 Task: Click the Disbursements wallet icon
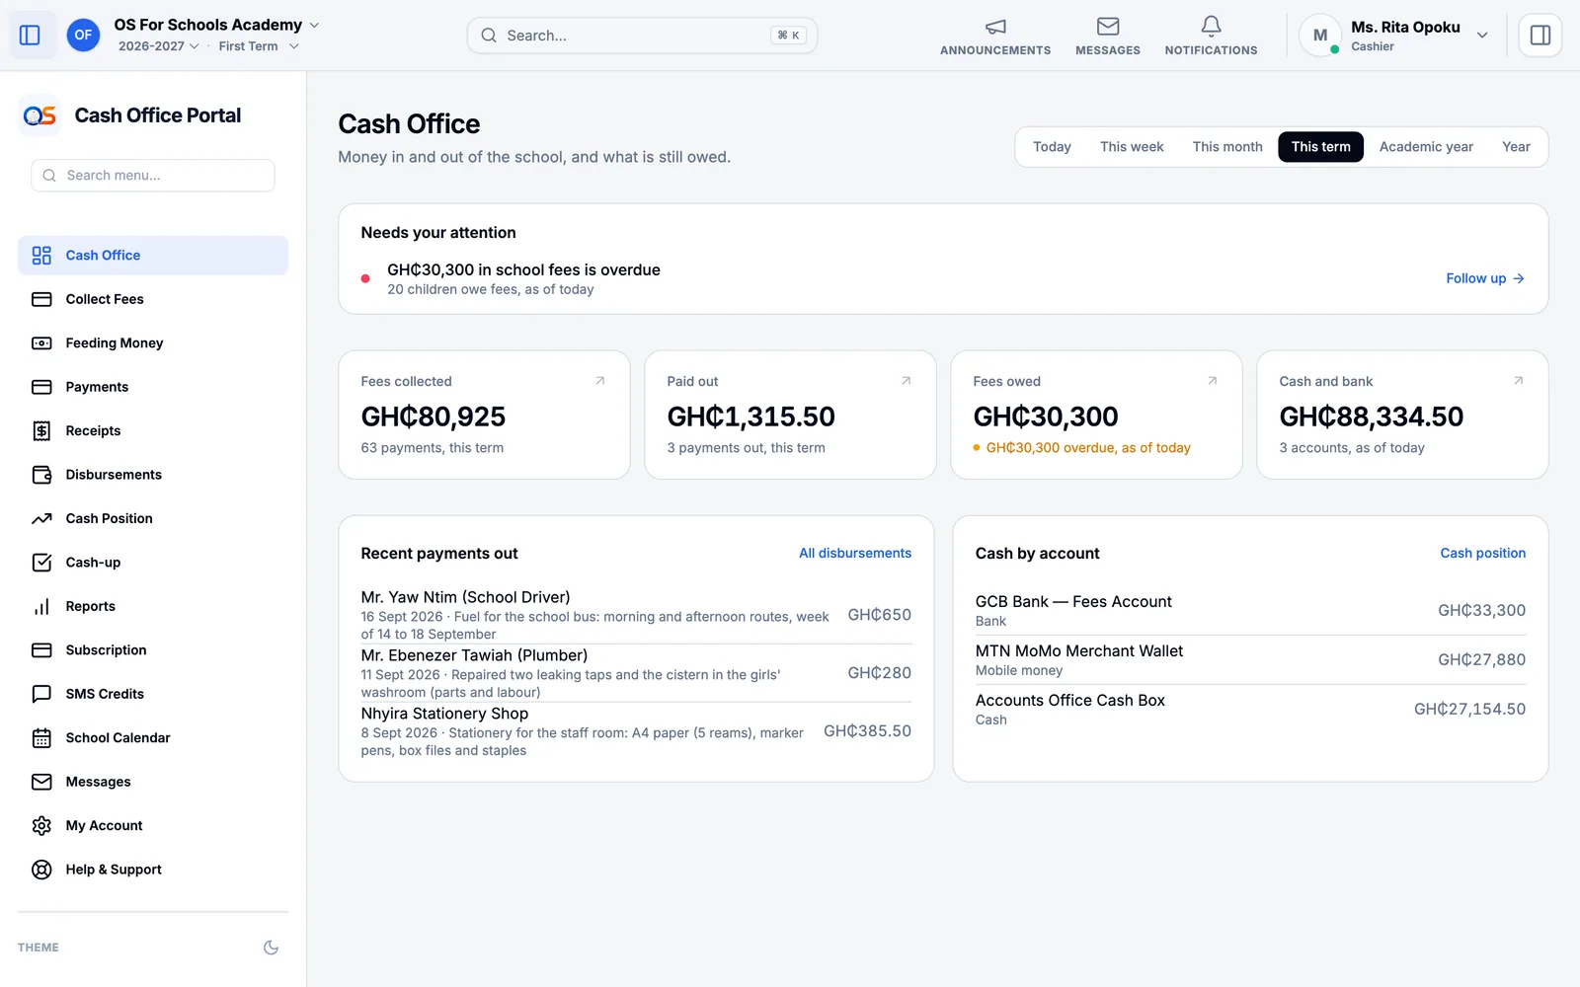coord(41,475)
